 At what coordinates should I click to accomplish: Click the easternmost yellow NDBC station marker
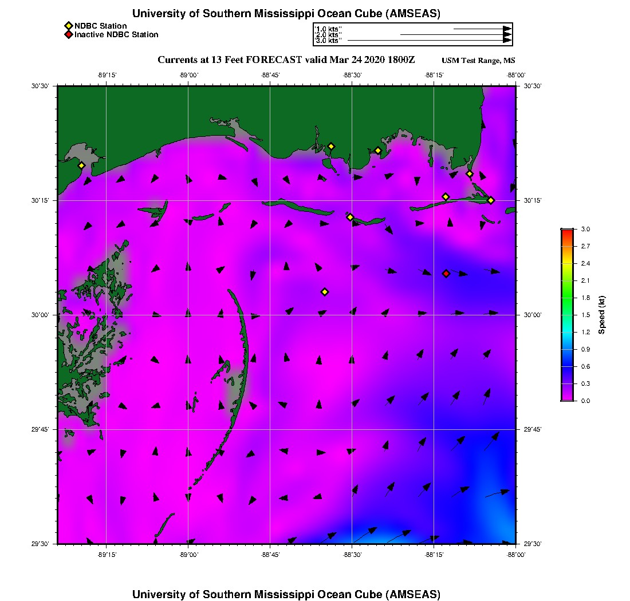coord(491,200)
